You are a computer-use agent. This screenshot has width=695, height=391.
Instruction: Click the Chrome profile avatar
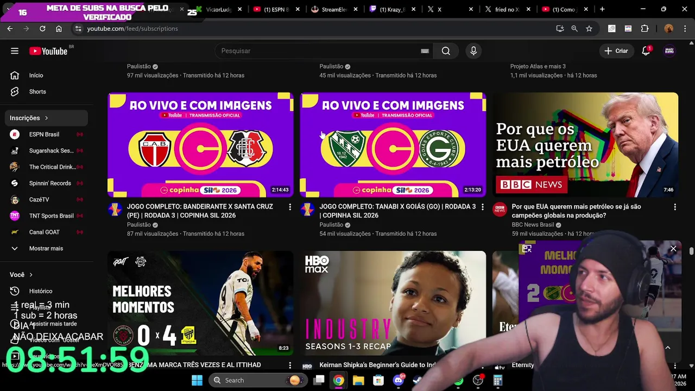(669, 29)
